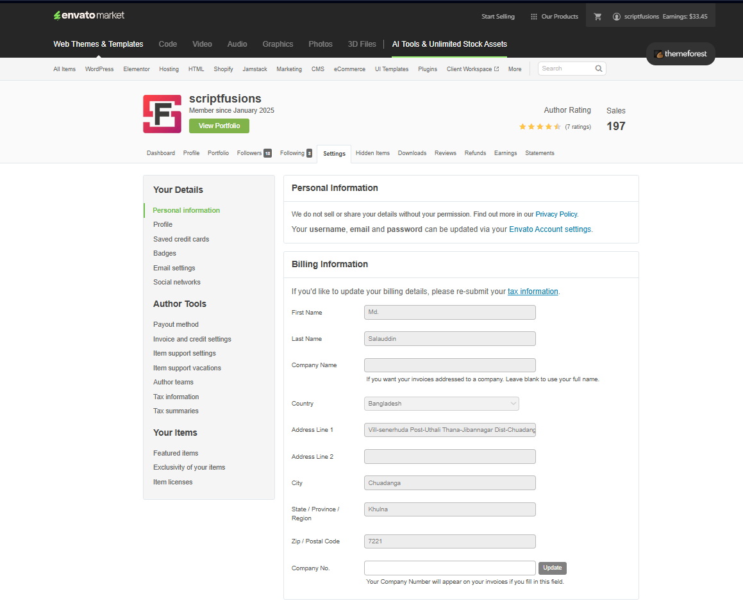Screen dimensions: 743x610
Task: Select the Audio category
Action: pyautogui.click(x=237, y=44)
